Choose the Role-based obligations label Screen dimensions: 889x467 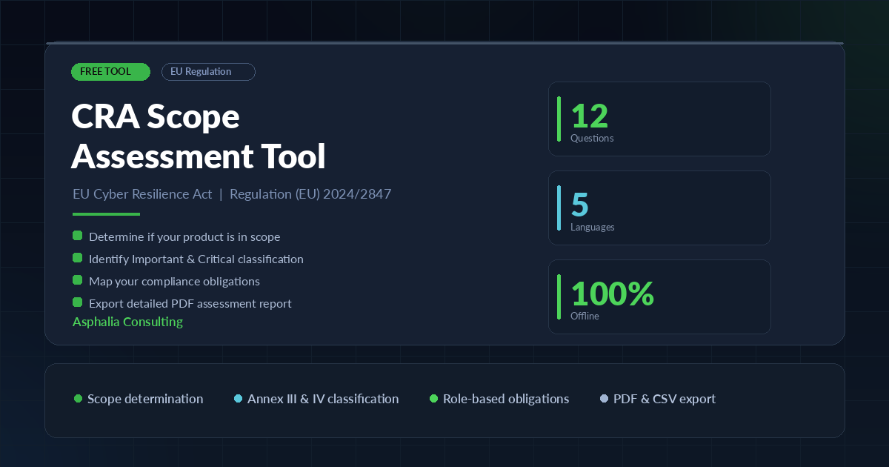[x=506, y=399]
